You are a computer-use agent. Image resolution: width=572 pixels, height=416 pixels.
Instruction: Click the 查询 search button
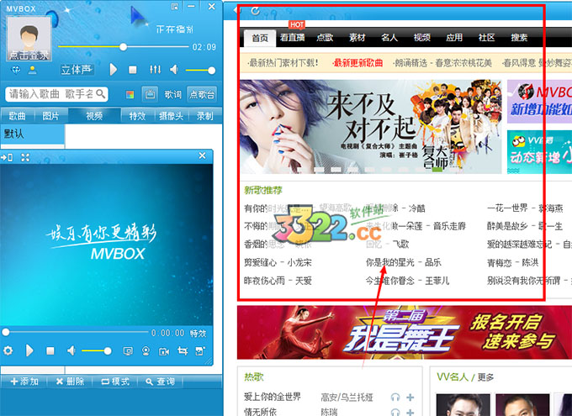pos(160,382)
